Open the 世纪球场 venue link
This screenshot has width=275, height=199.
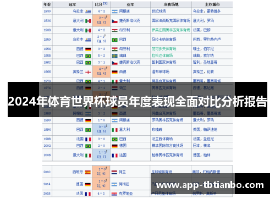tap(159, 11)
